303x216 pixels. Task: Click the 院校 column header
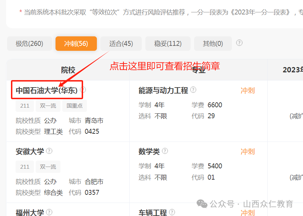coord(68,70)
